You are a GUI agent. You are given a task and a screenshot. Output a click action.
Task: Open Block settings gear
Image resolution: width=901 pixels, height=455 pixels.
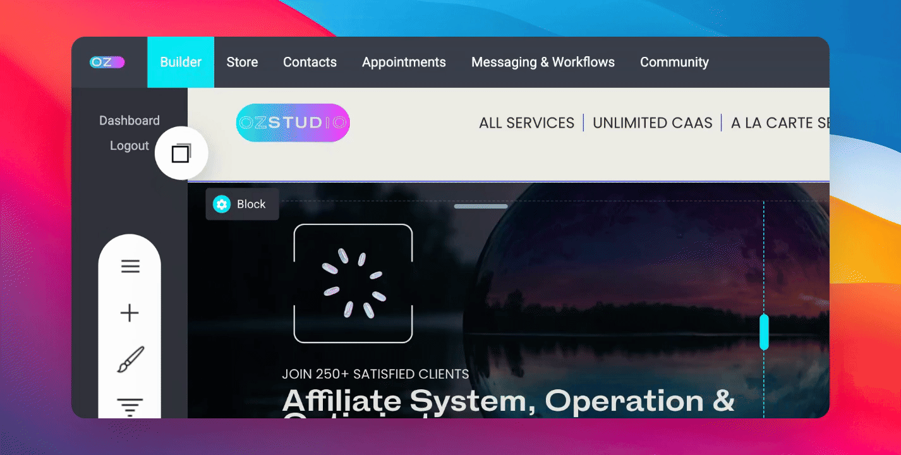pos(221,204)
